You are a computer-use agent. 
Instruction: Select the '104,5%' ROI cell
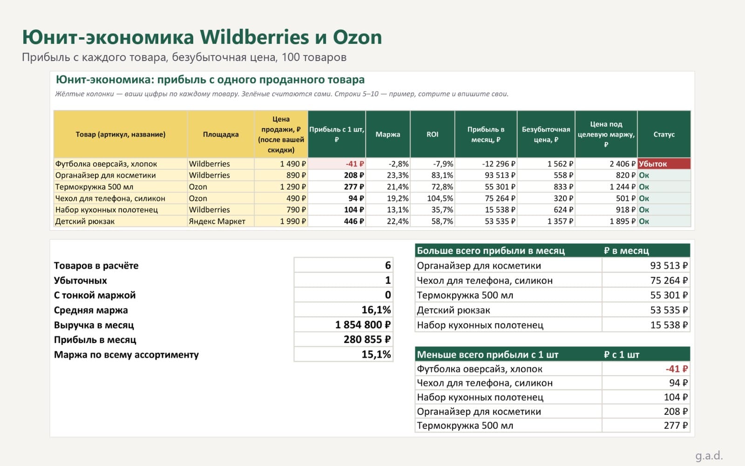click(x=433, y=198)
